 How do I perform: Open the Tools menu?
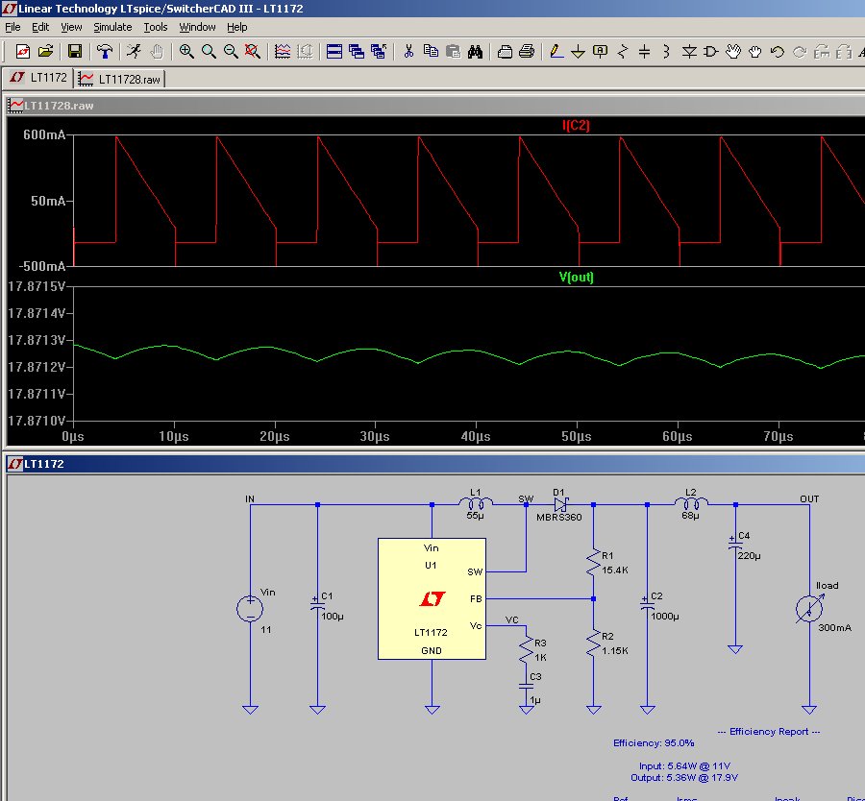156,27
